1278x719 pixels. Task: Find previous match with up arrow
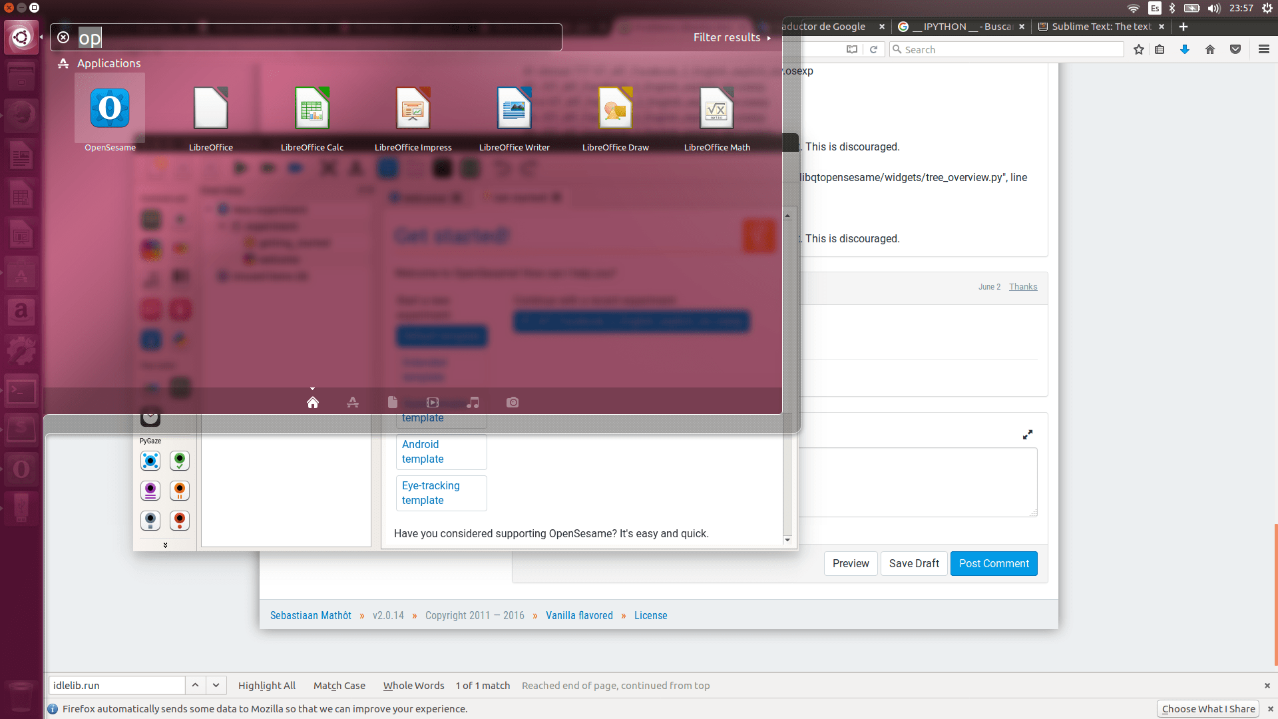tap(195, 686)
